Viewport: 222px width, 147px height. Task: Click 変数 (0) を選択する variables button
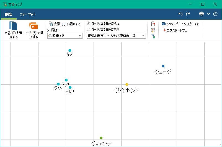click(64, 24)
